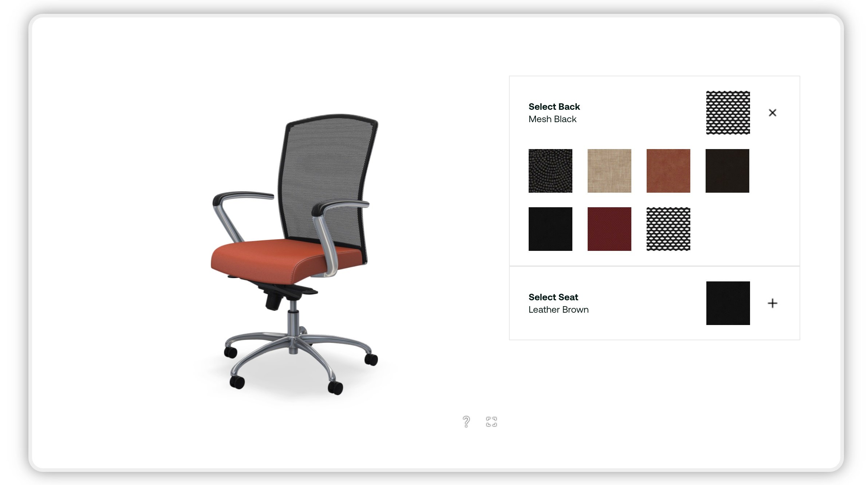Select the solid black back option

[550, 229]
